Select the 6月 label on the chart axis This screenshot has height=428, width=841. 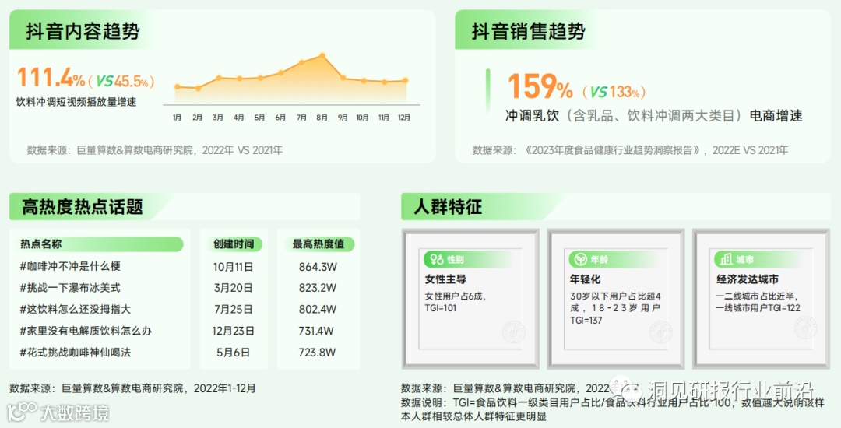click(x=280, y=118)
